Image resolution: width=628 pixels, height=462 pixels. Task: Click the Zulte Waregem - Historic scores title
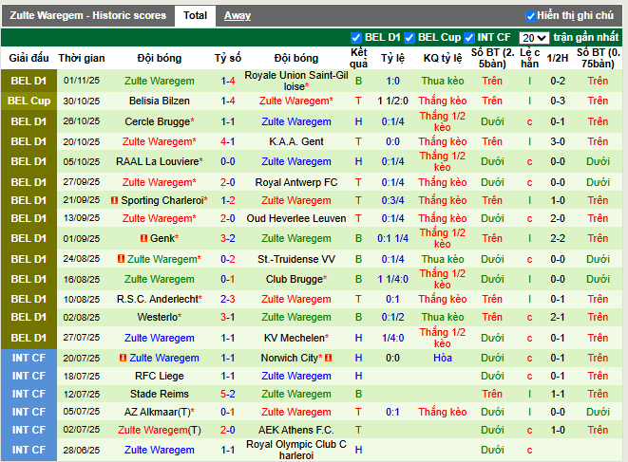(x=88, y=15)
